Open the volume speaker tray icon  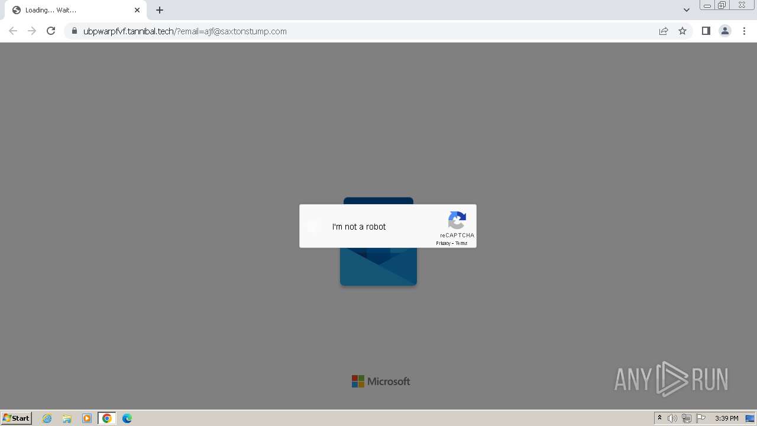point(672,418)
